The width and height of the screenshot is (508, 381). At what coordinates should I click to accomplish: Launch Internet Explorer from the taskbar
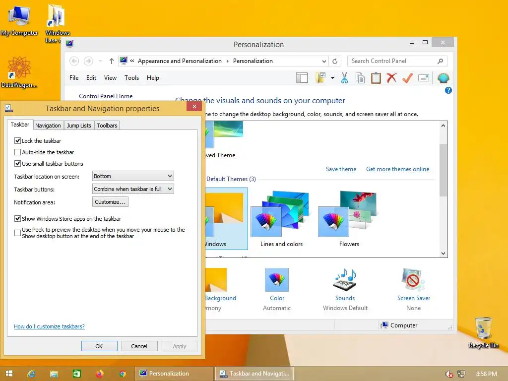coord(31,374)
